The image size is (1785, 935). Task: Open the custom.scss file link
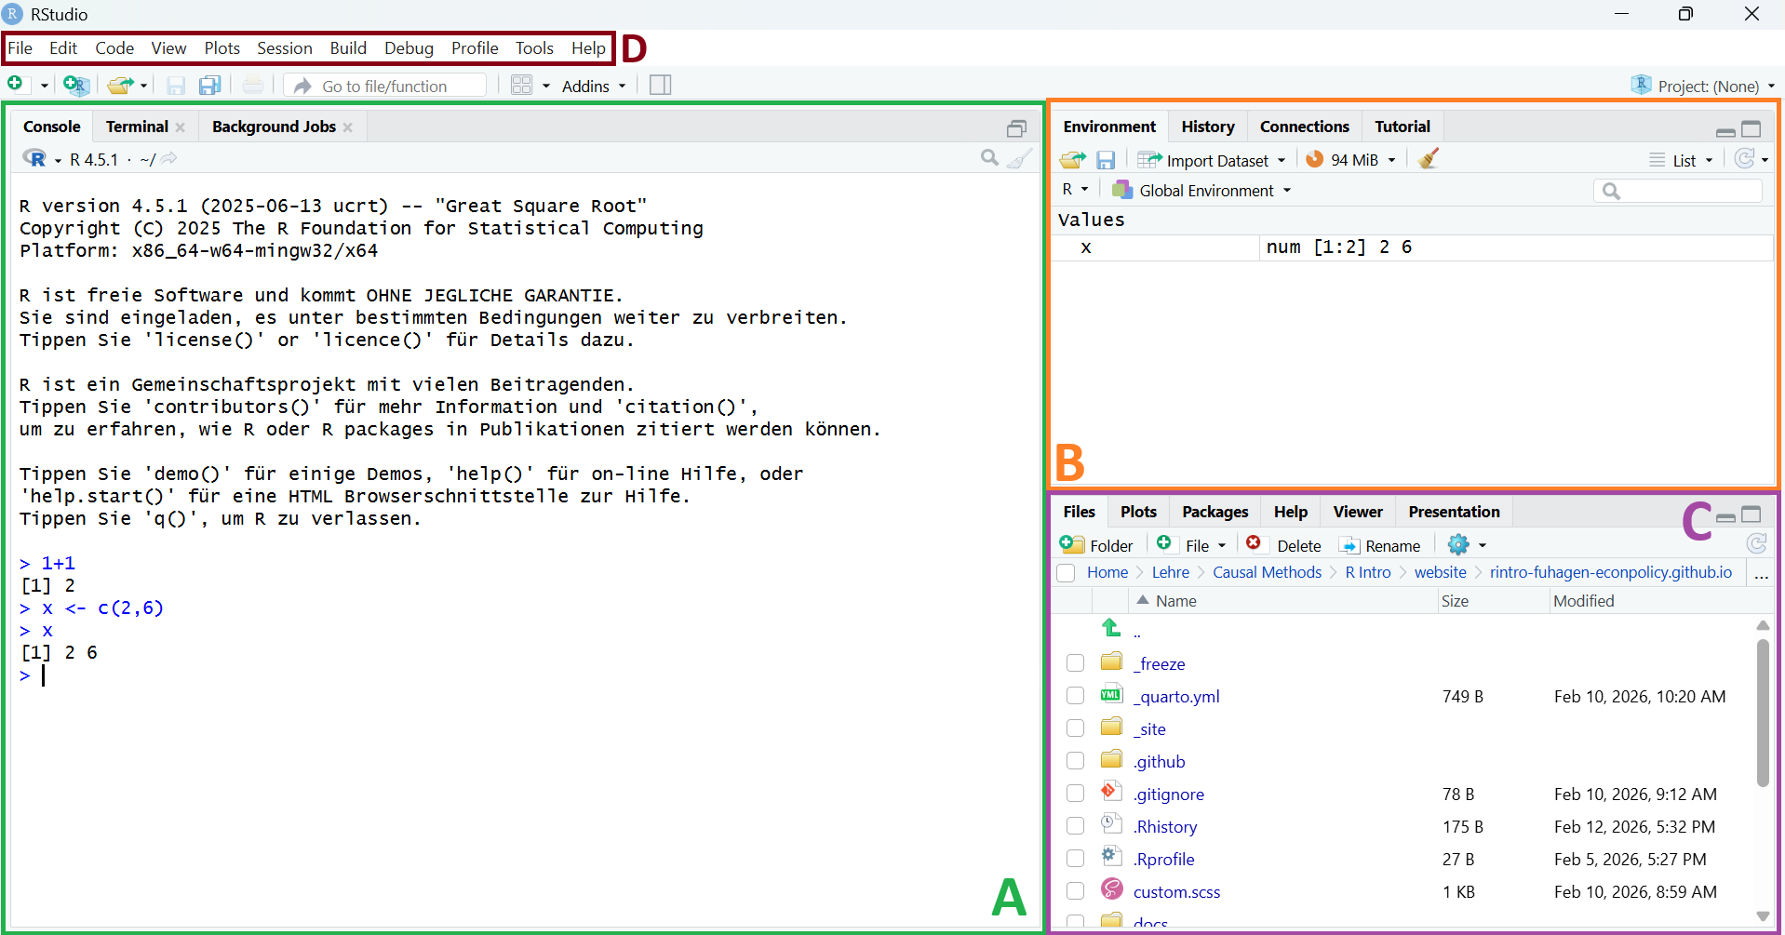click(1176, 891)
